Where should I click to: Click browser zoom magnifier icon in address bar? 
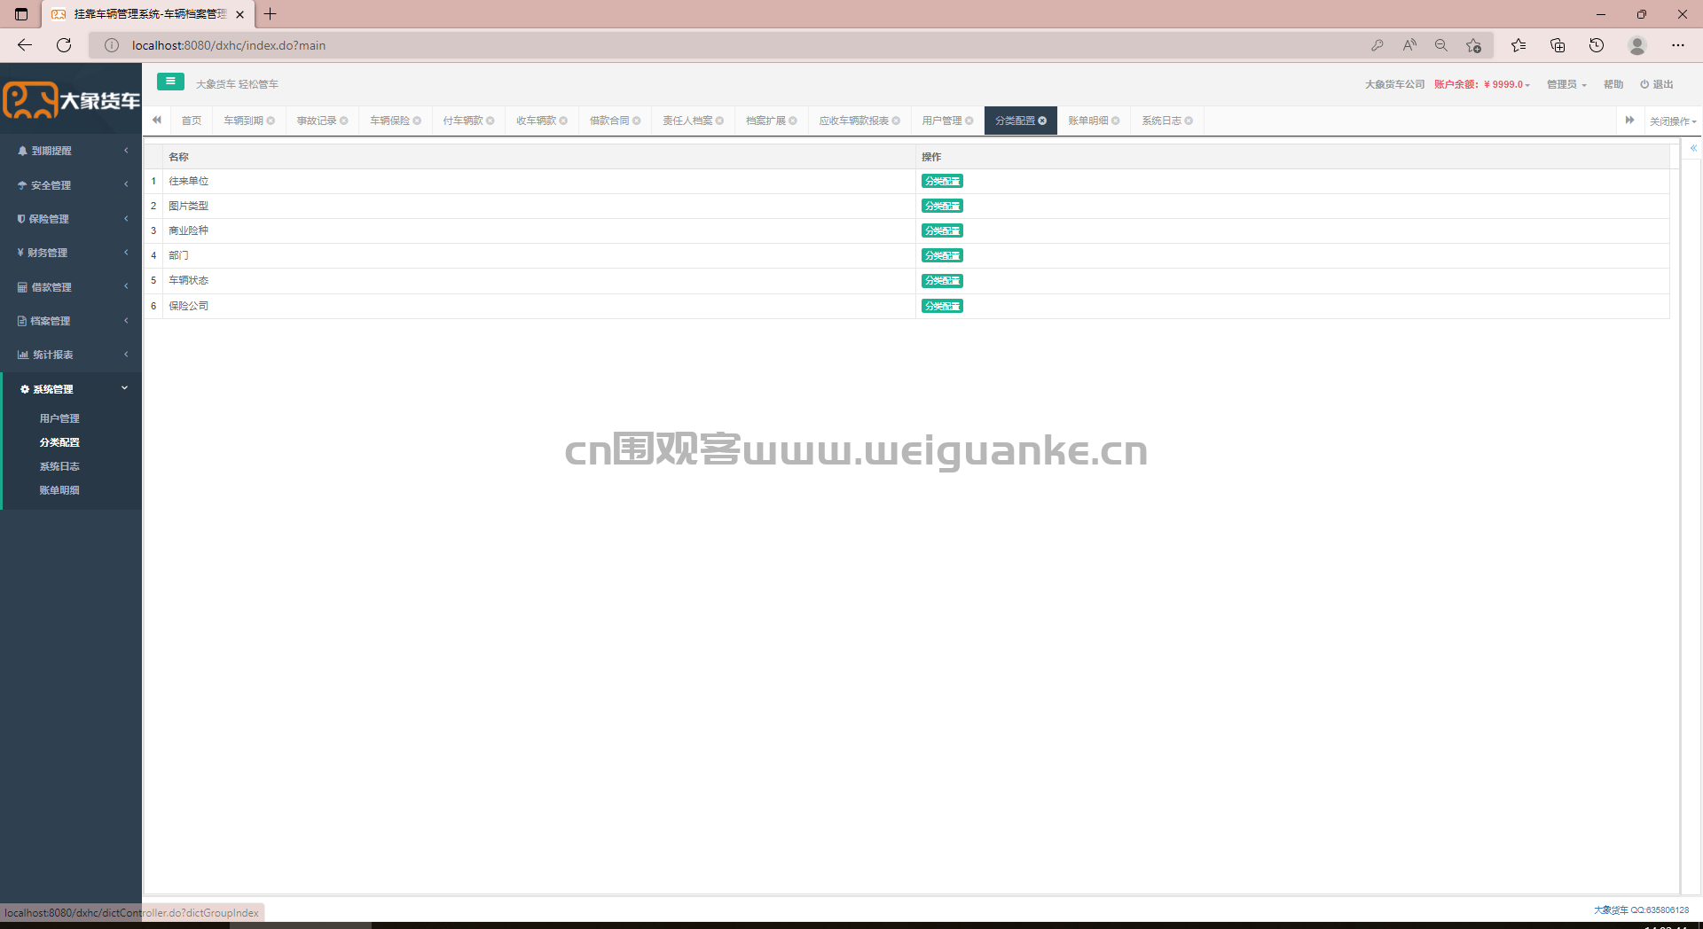coord(1441,45)
